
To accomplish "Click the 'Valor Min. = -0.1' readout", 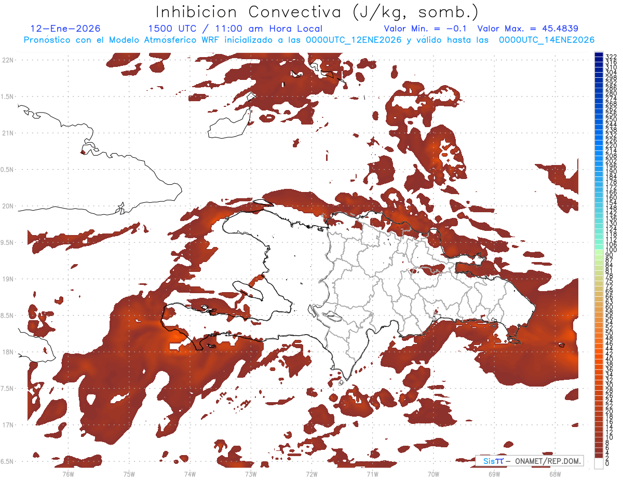I will pyautogui.click(x=425, y=29).
